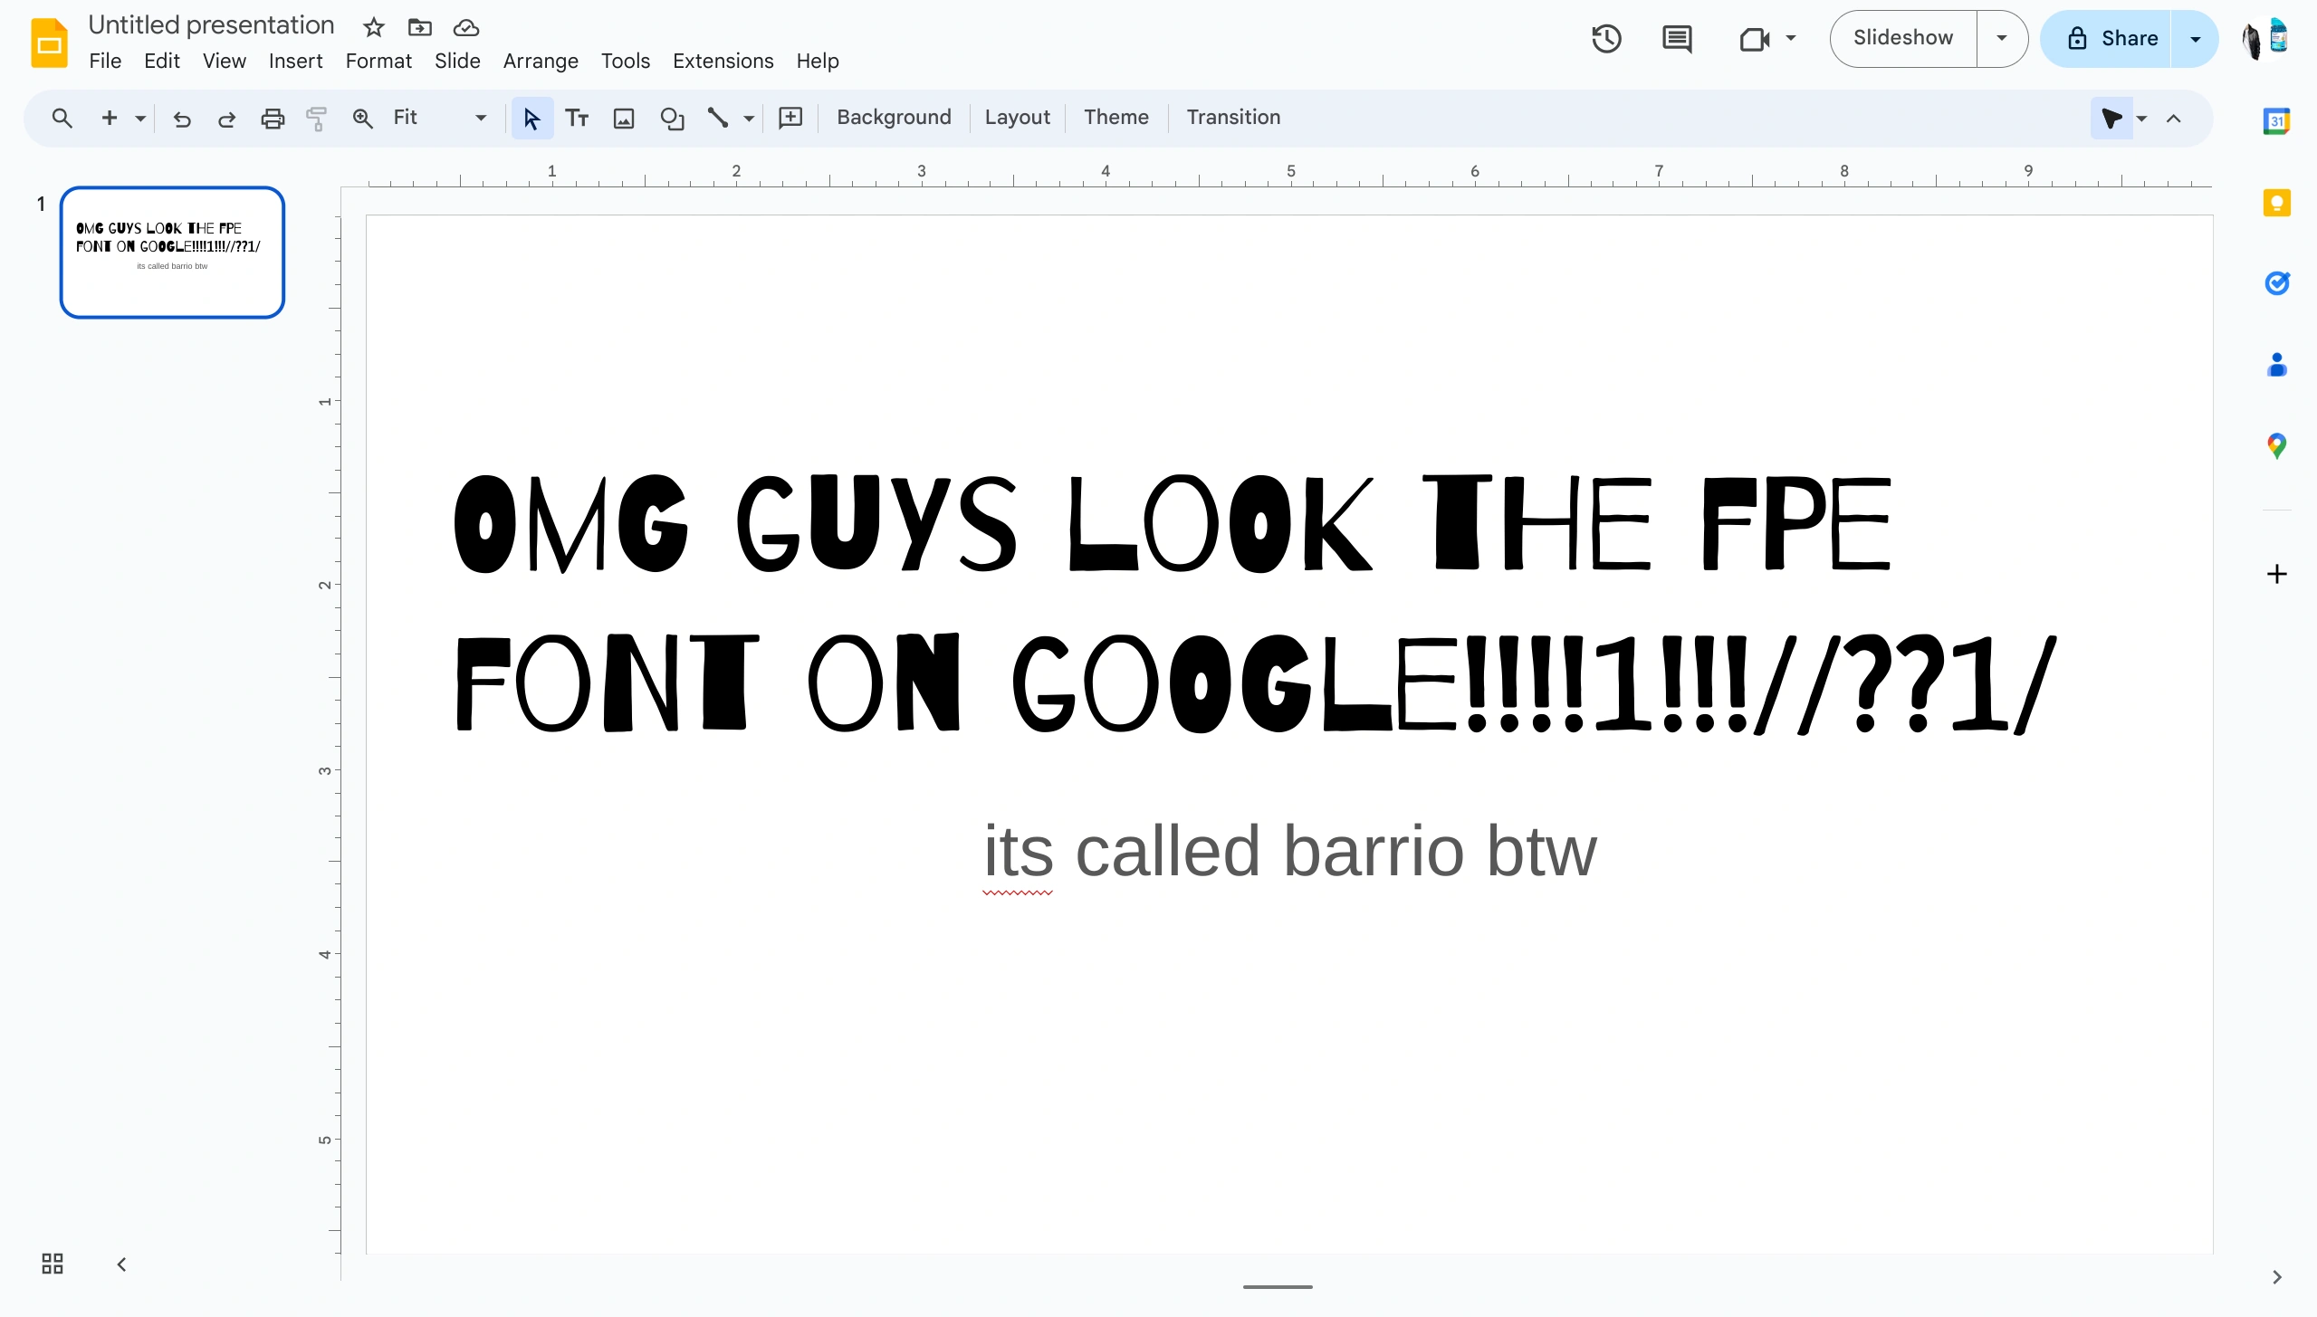This screenshot has height=1317, width=2317.
Task: Select the Shape tool
Action: 672,118
